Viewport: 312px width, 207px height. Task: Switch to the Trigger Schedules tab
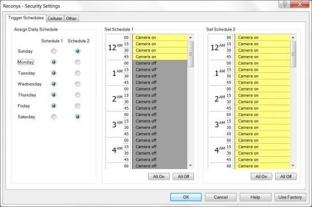[26, 18]
